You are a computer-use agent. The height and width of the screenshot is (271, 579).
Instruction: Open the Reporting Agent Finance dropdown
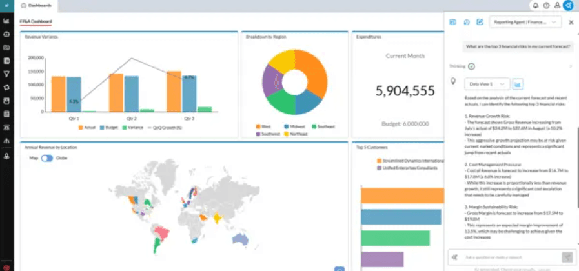pos(525,22)
